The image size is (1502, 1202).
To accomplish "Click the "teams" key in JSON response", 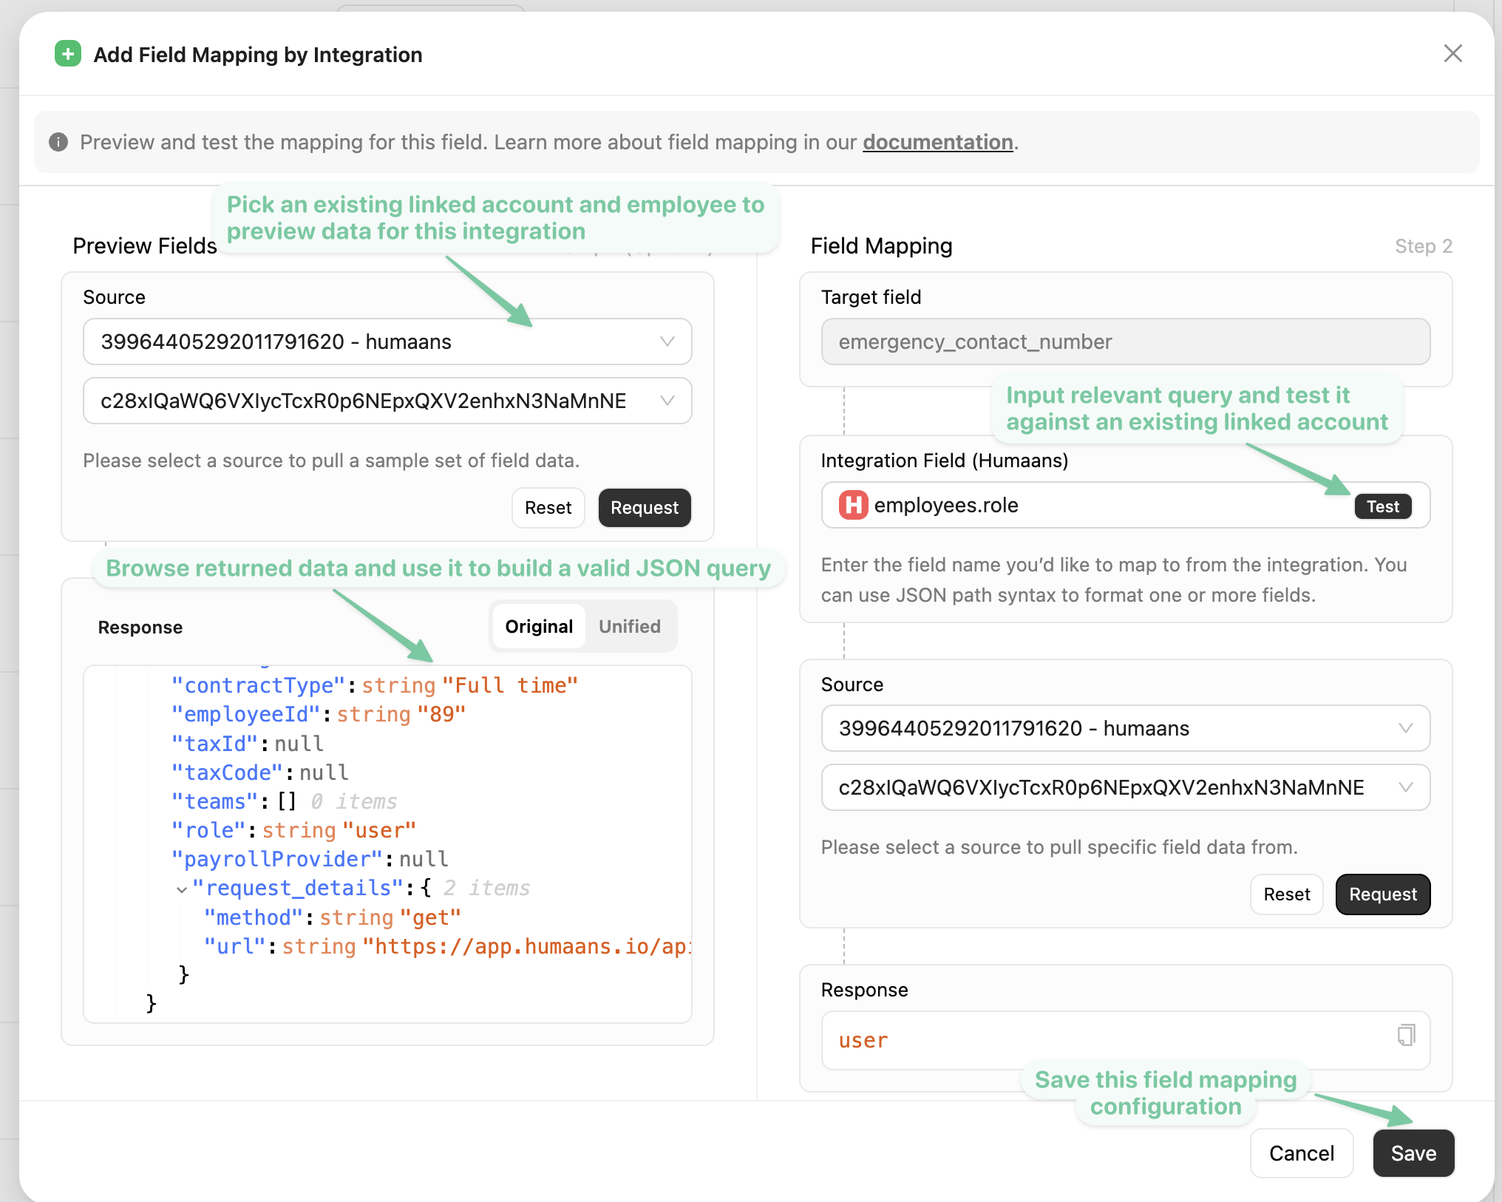I will point(214,801).
